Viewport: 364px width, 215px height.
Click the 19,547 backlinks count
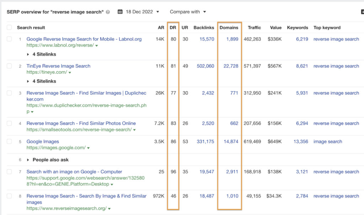(207, 172)
